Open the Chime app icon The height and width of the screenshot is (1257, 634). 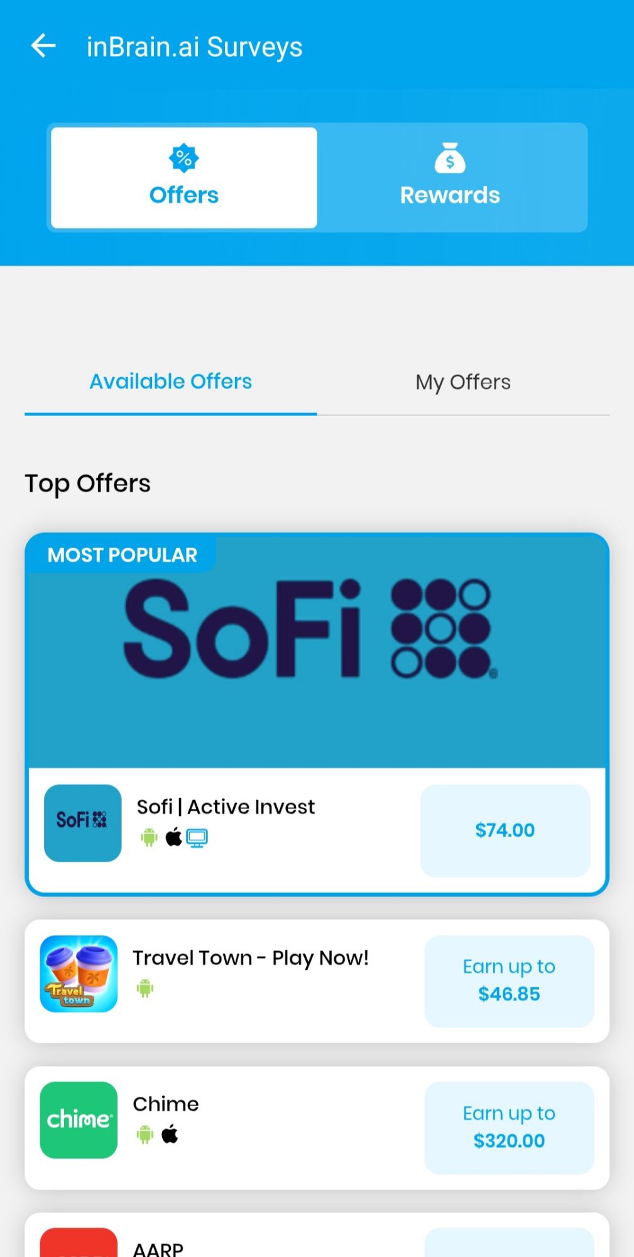point(79,1120)
